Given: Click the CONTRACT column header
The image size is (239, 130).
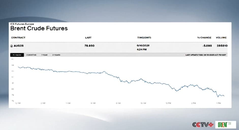Looking at the screenshot, I should click(x=18, y=38).
